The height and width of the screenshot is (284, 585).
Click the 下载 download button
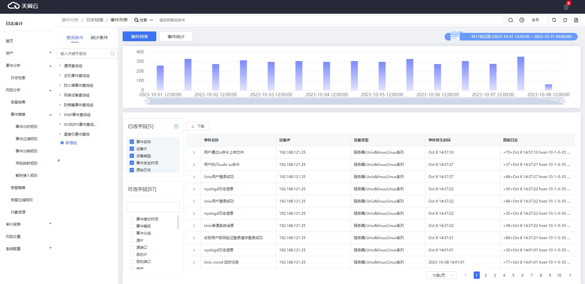198,126
